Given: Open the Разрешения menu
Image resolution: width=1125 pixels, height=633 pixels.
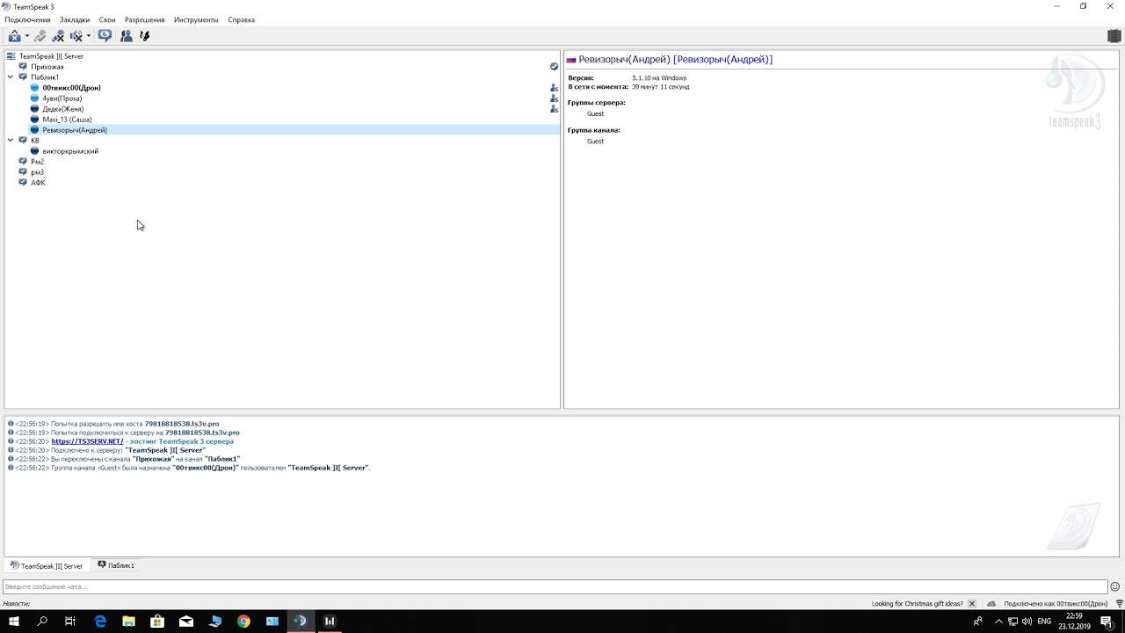Looking at the screenshot, I should click(x=145, y=19).
